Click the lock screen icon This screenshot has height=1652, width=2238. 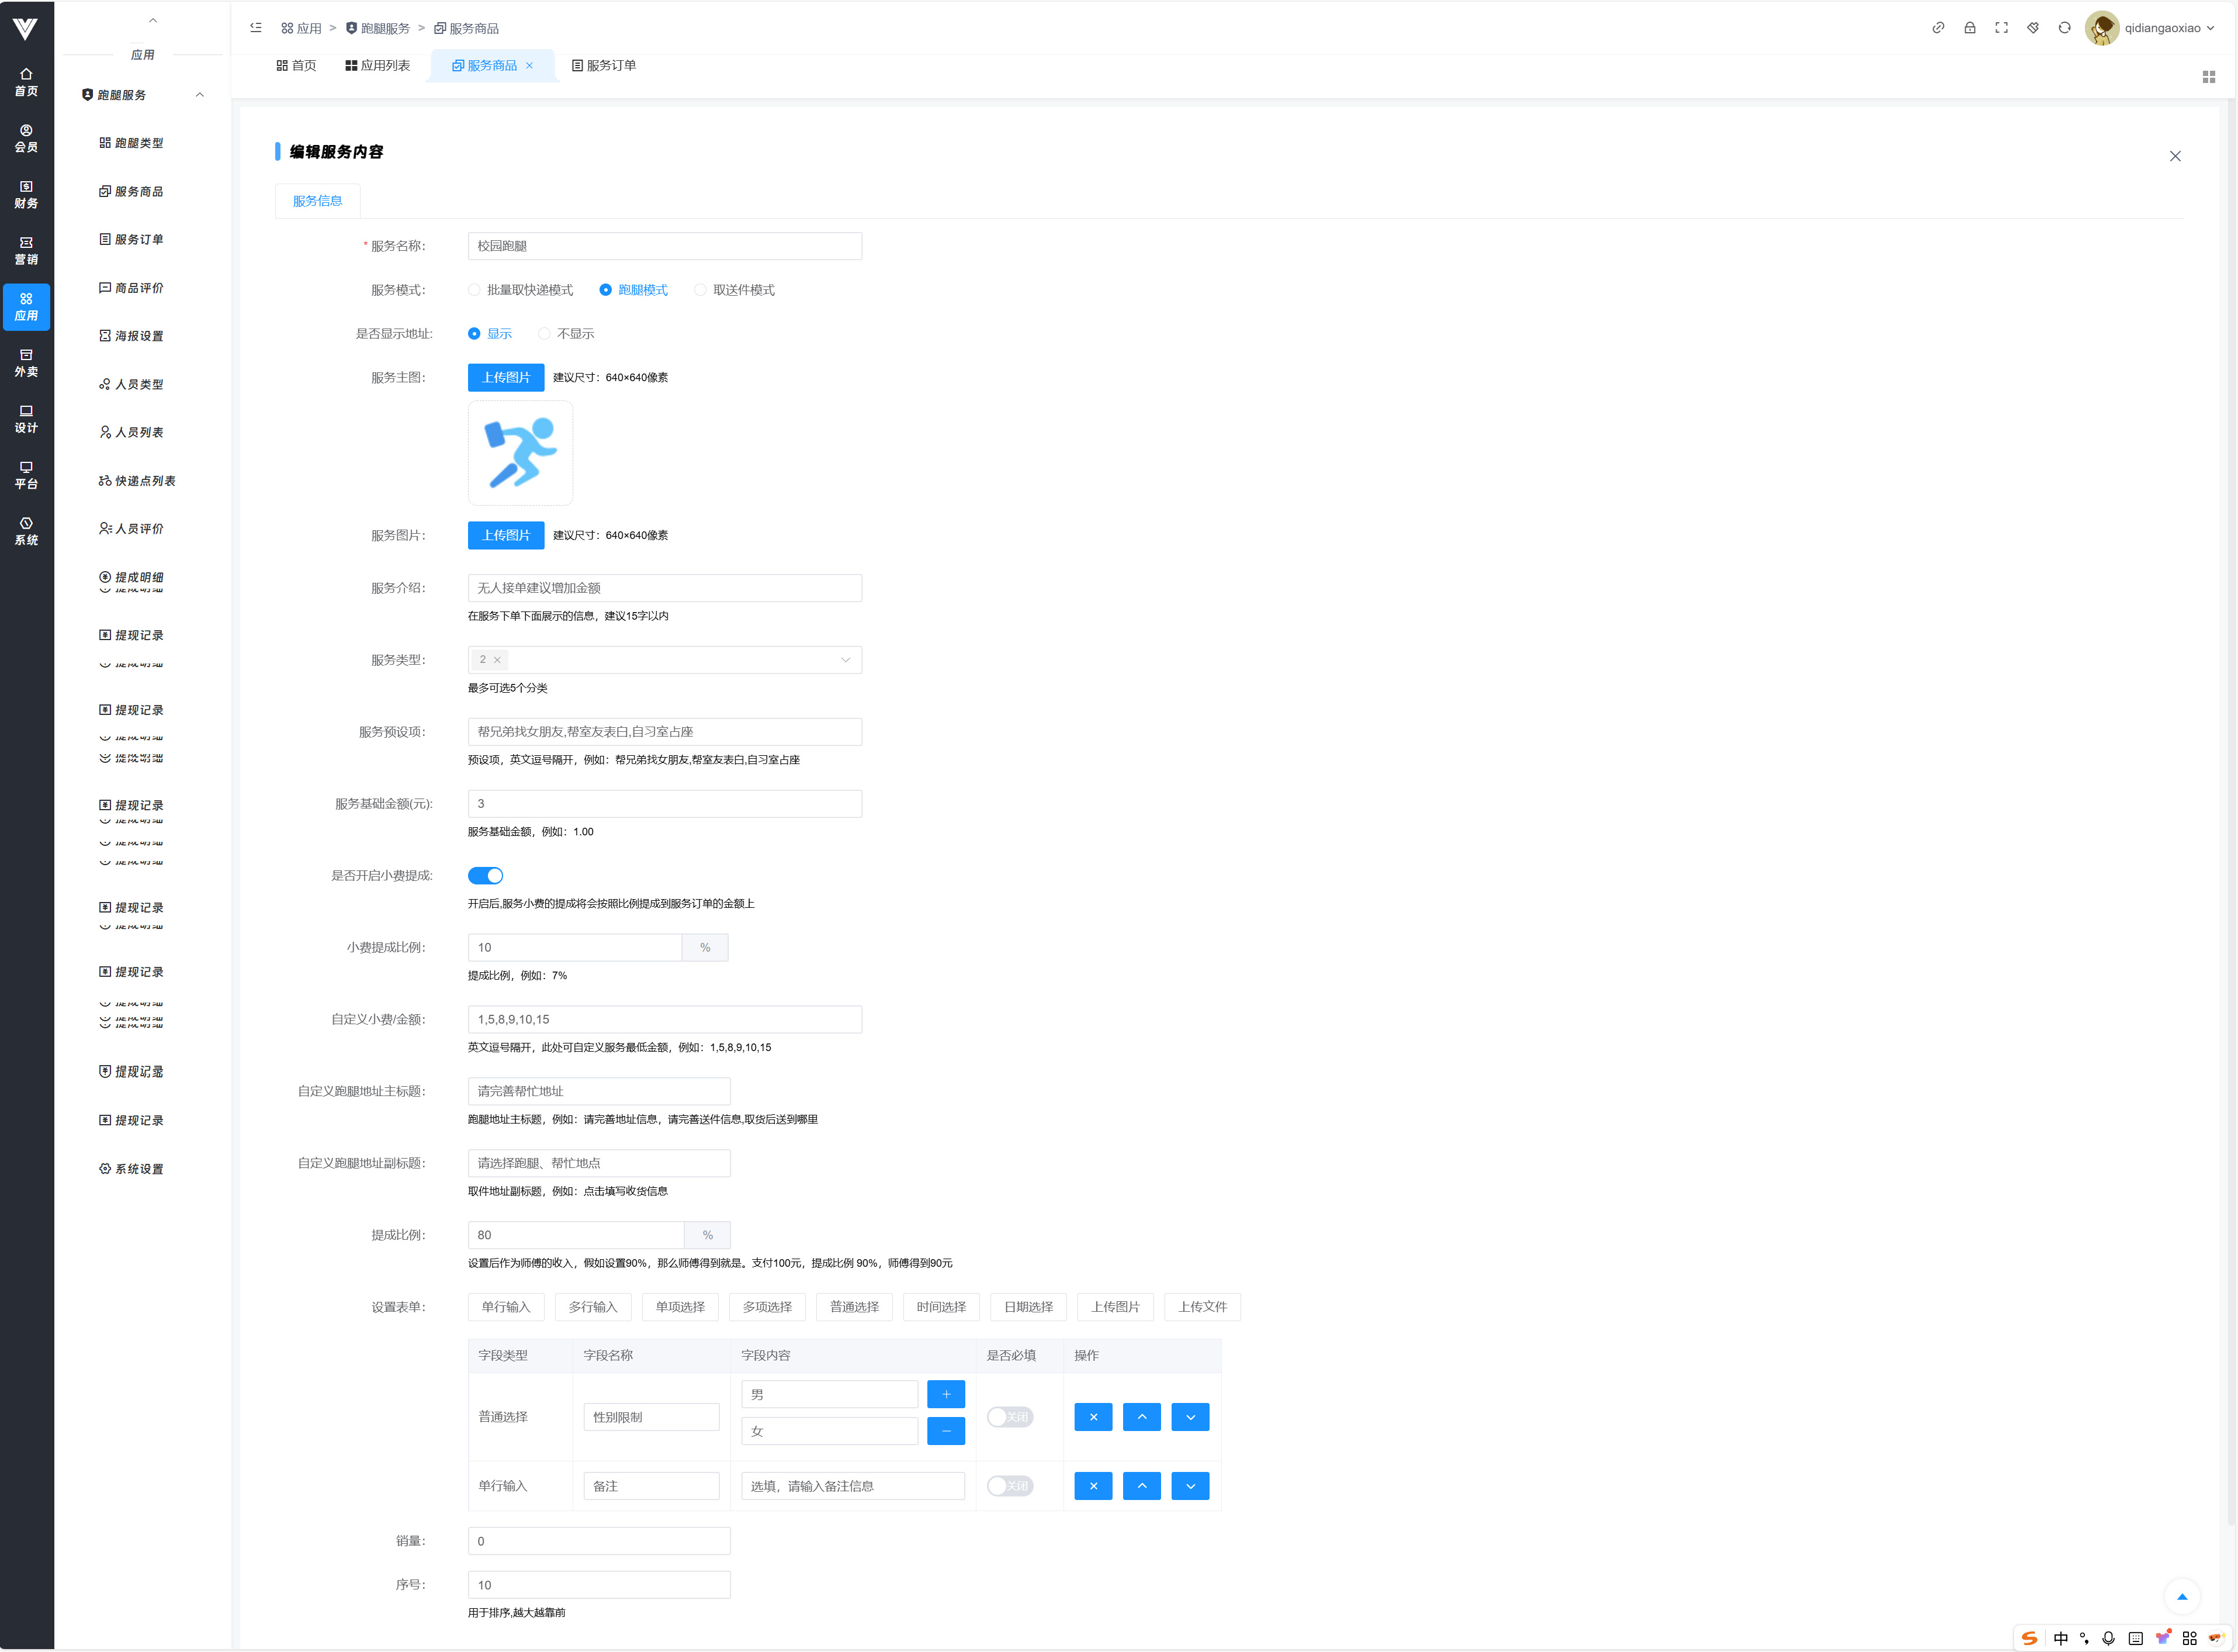pyautogui.click(x=1969, y=28)
